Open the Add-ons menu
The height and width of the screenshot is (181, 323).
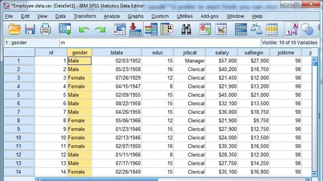[210, 16]
